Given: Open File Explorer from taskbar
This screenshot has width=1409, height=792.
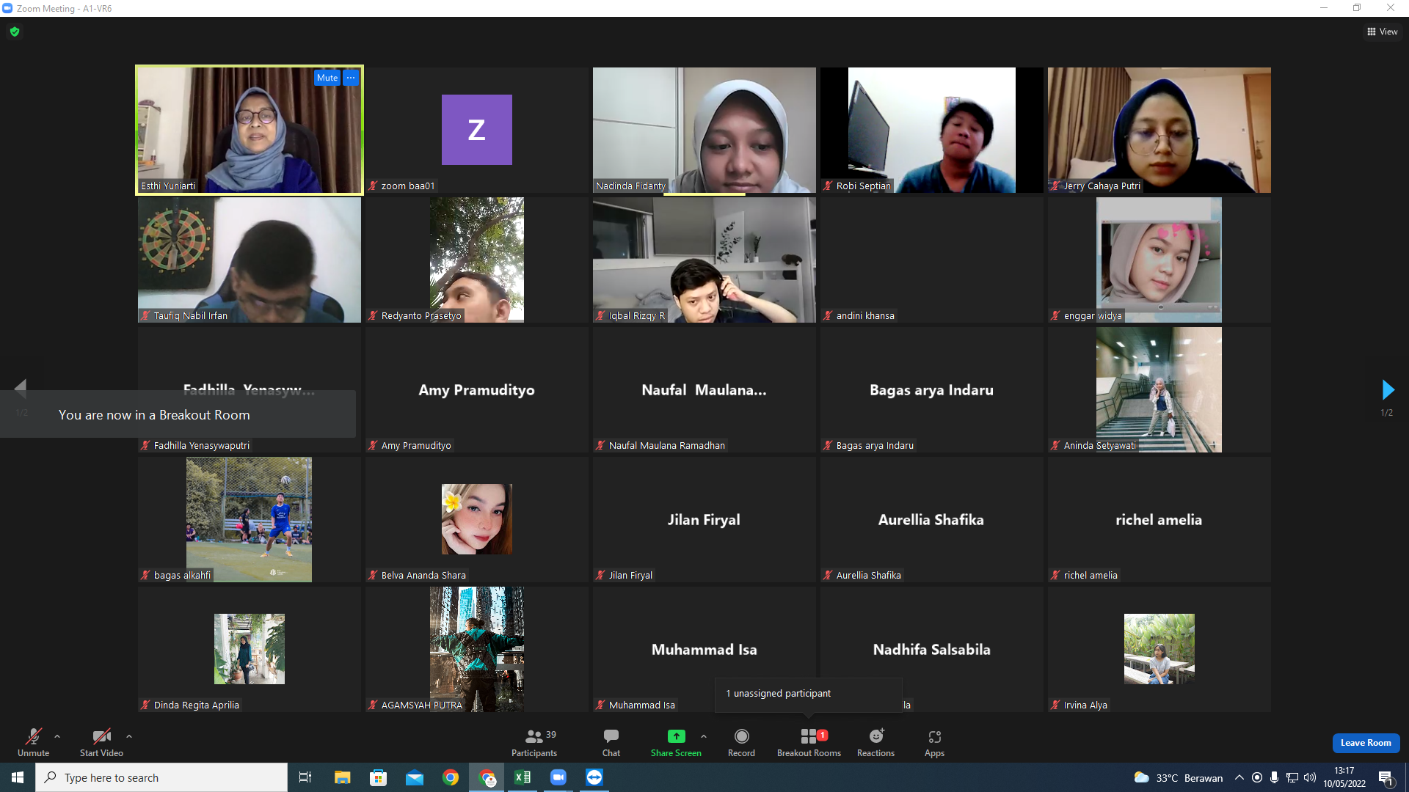Looking at the screenshot, I should coord(342,777).
